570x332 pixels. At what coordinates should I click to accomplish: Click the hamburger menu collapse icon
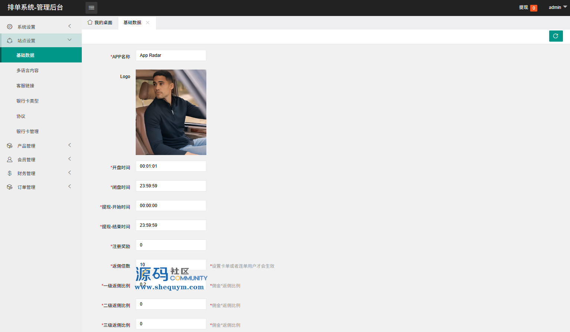(91, 8)
